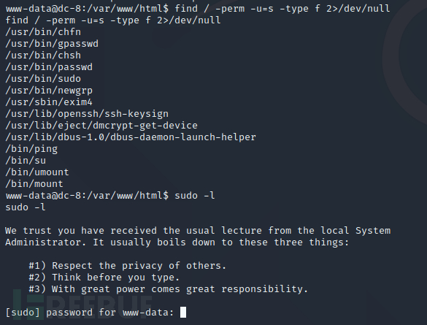The image size is (427, 325).
Task: Click the /bin/umount line
Action: [x=37, y=172]
